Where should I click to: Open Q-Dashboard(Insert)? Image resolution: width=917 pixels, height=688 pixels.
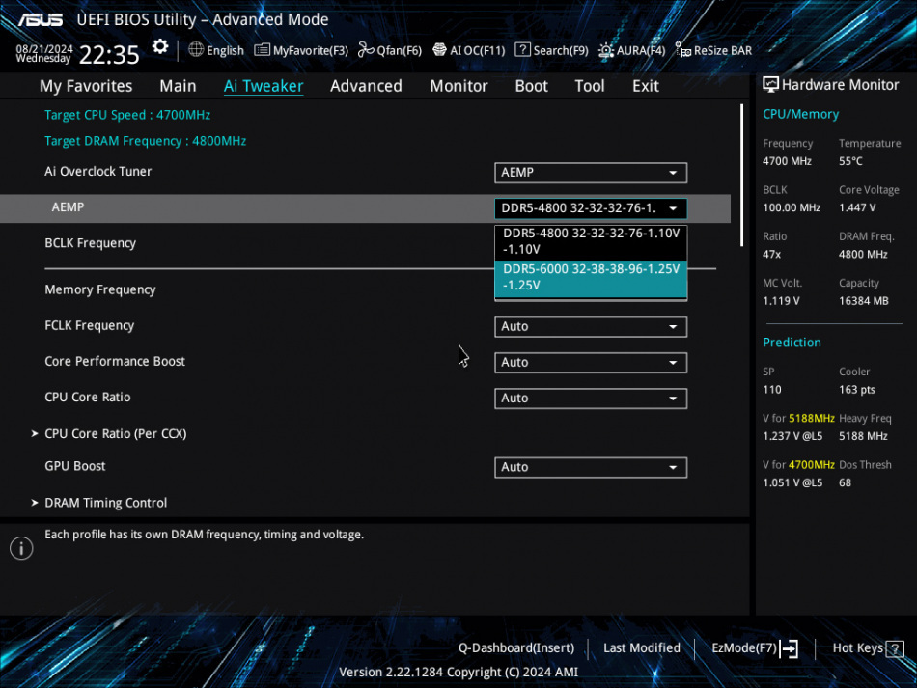[x=515, y=648]
